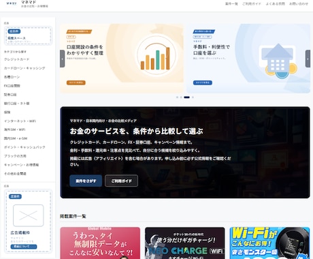The image size is (313, 259).
Task: Select 各種ローン category in sidebar
Action: 12,77
